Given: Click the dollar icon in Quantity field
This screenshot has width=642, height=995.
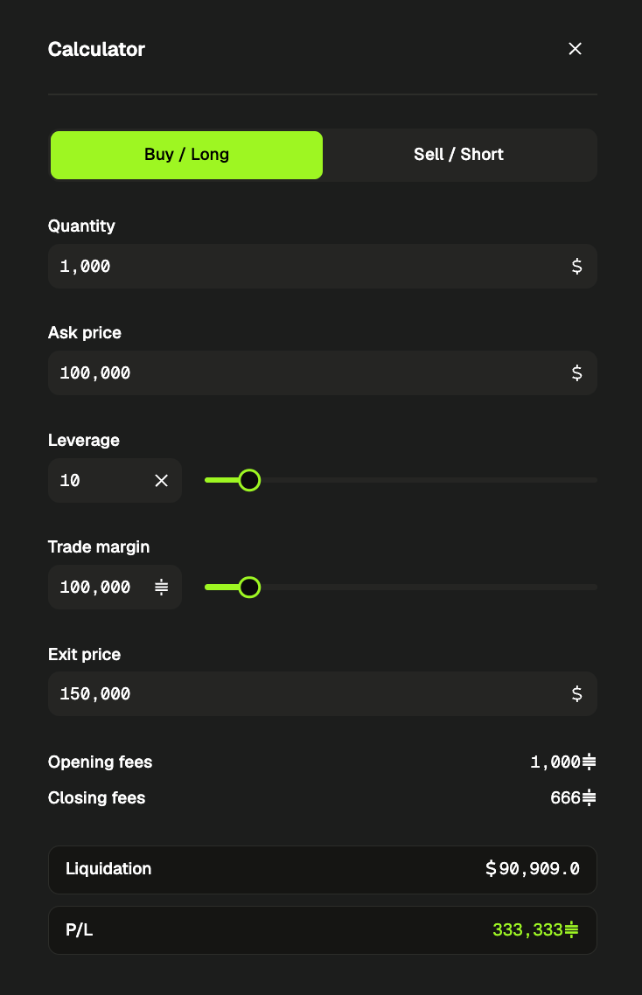Looking at the screenshot, I should pos(576,267).
